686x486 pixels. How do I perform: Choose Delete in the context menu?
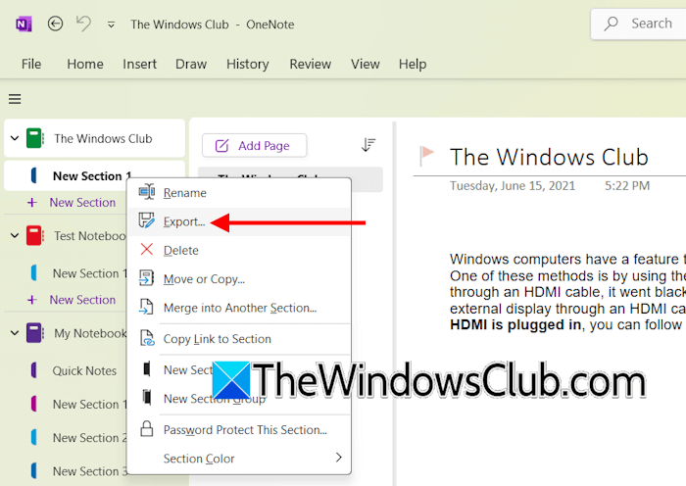(239, 250)
